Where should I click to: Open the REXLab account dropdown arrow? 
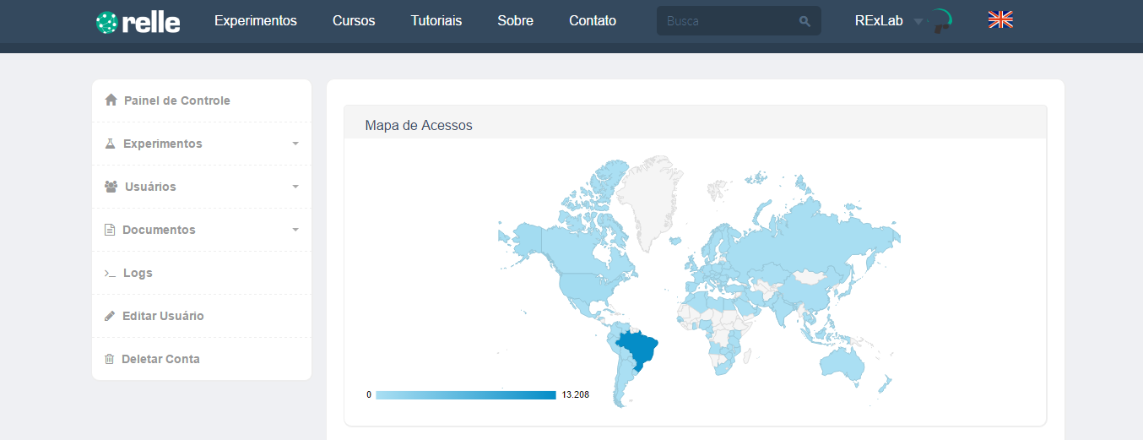click(918, 22)
